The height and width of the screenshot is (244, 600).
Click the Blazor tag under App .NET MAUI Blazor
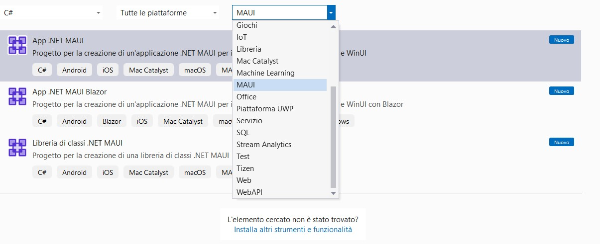(x=112, y=121)
